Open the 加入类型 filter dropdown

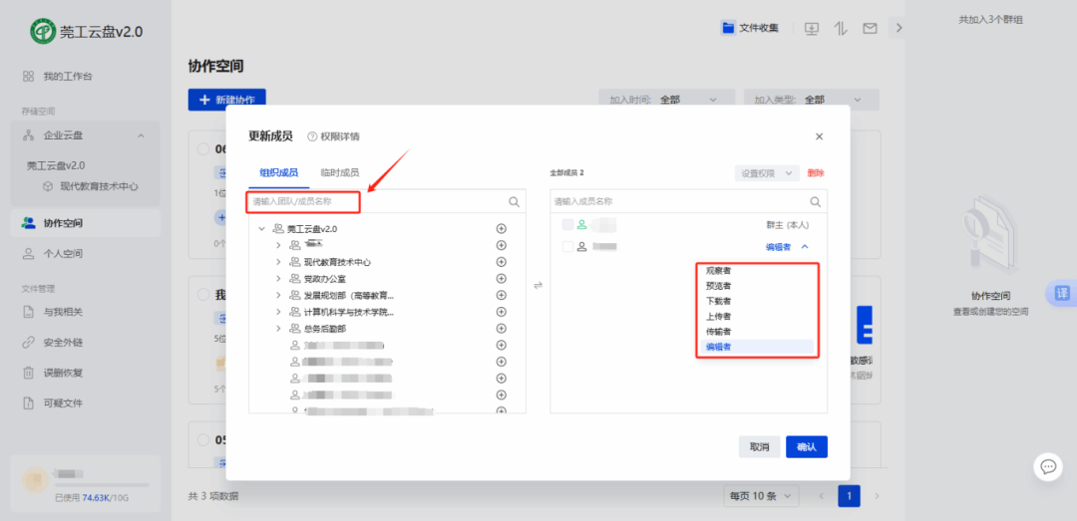click(x=809, y=100)
